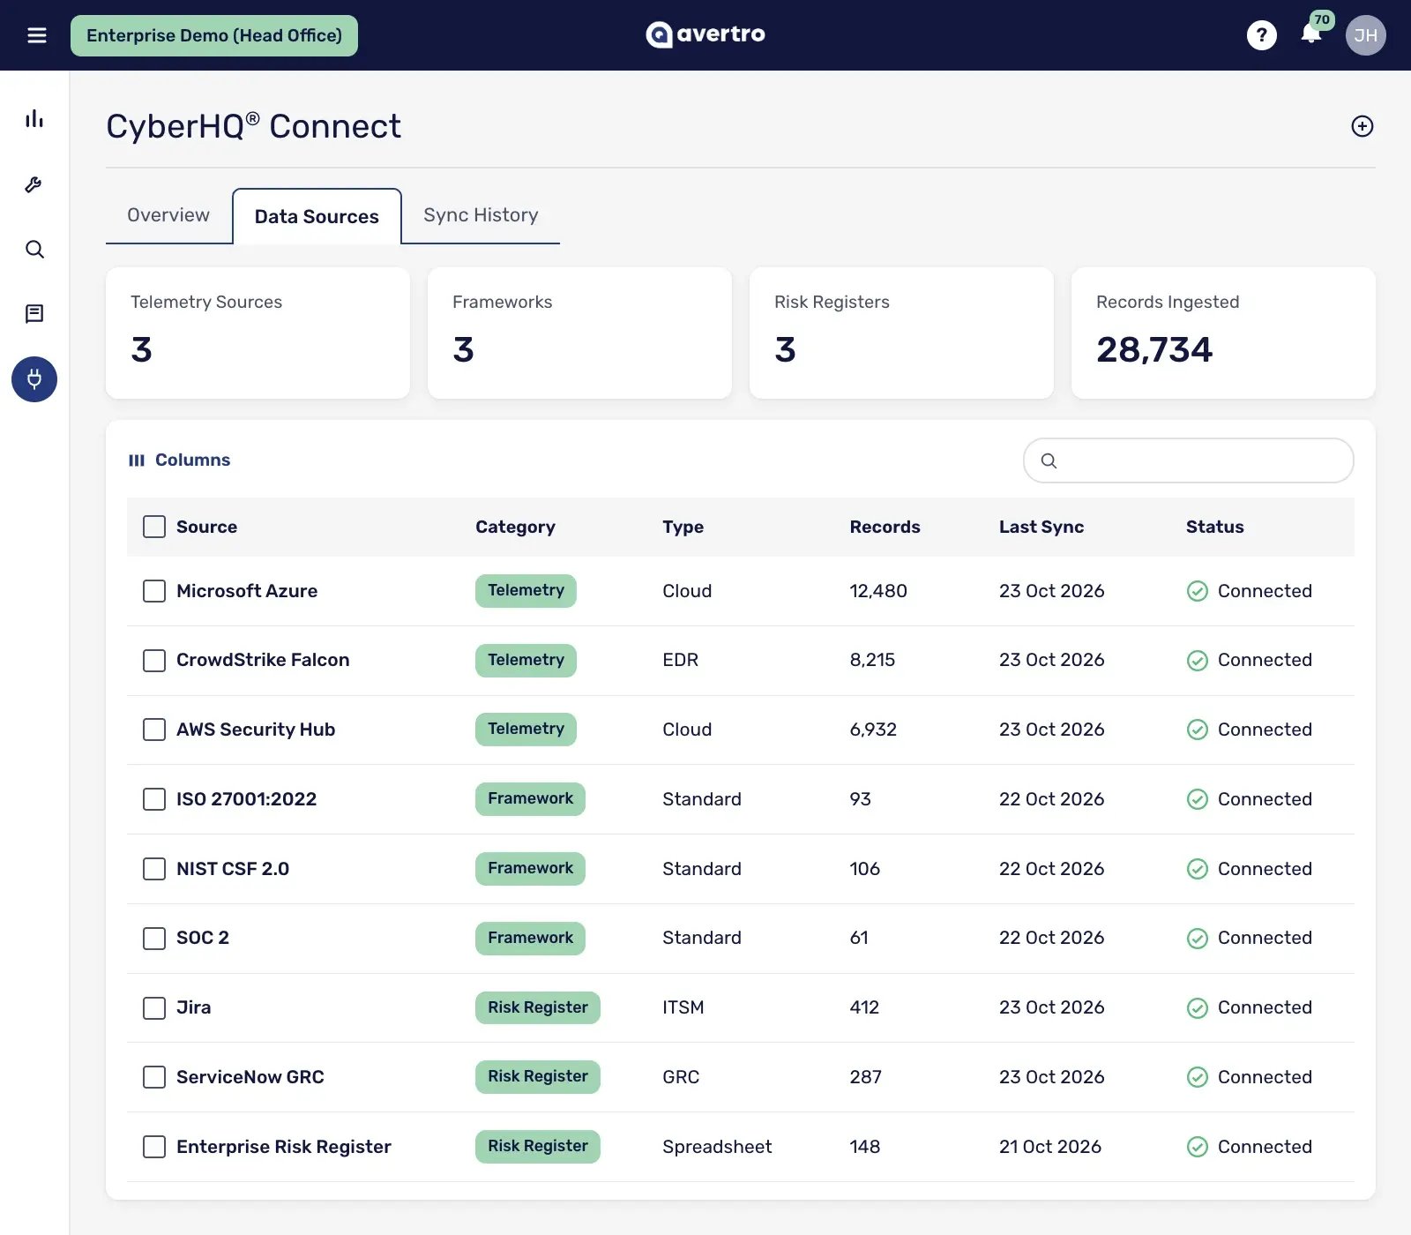Image resolution: width=1411 pixels, height=1235 pixels.
Task: Sort by the Records column header
Action: tap(885, 527)
